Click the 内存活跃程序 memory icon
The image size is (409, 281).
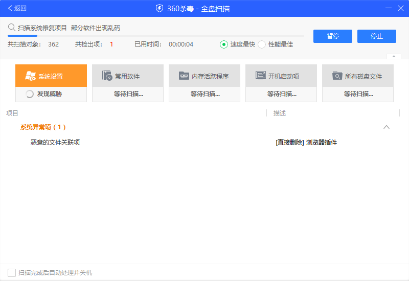[184, 76]
